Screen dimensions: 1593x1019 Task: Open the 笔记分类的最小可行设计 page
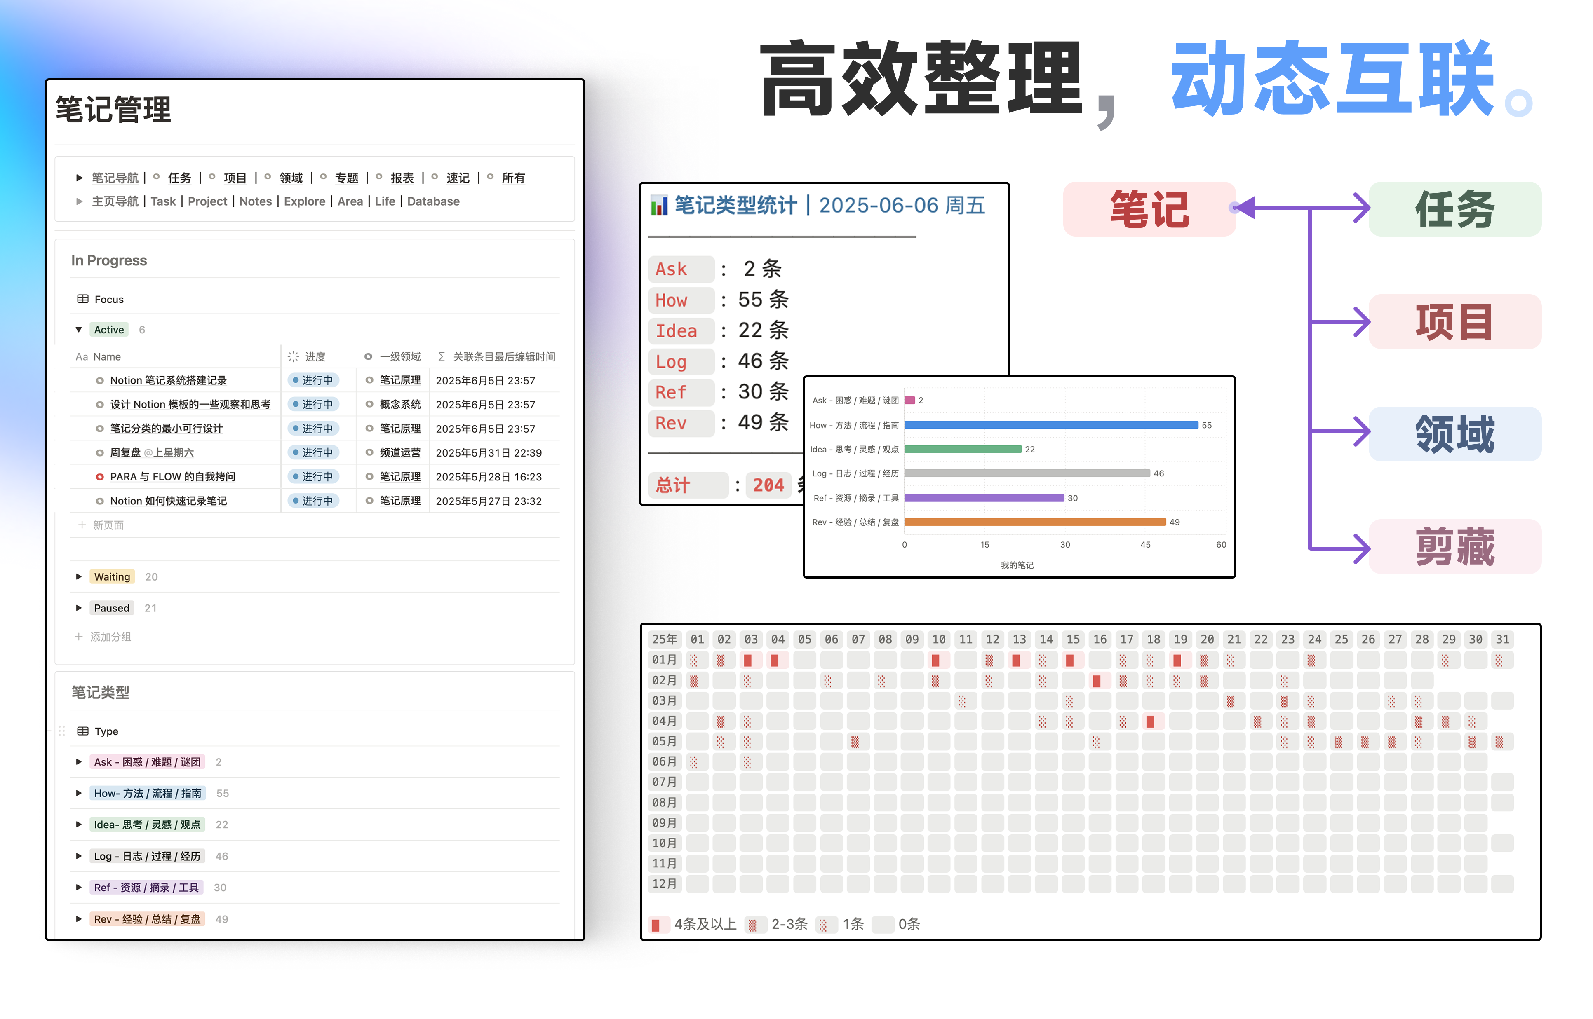[x=166, y=429]
